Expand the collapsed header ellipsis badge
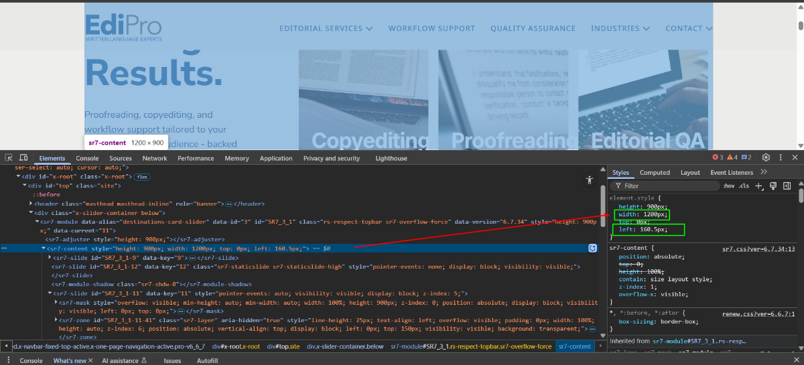The height and width of the screenshot is (365, 804). (x=228, y=204)
